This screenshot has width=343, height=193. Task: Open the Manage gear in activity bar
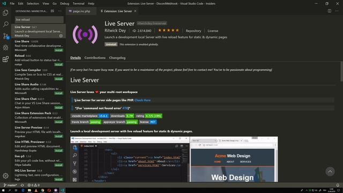point(5,175)
